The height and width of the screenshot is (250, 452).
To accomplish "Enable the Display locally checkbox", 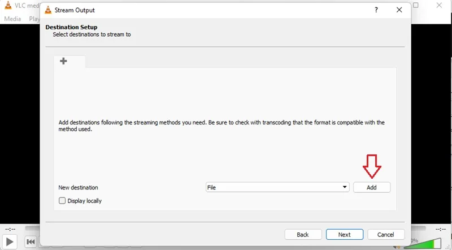I will point(62,201).
